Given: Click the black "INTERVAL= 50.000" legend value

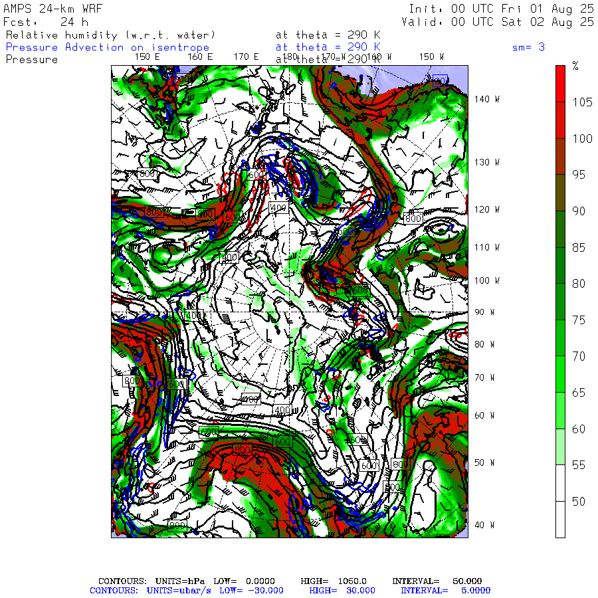Looking at the screenshot, I should click(437, 581).
